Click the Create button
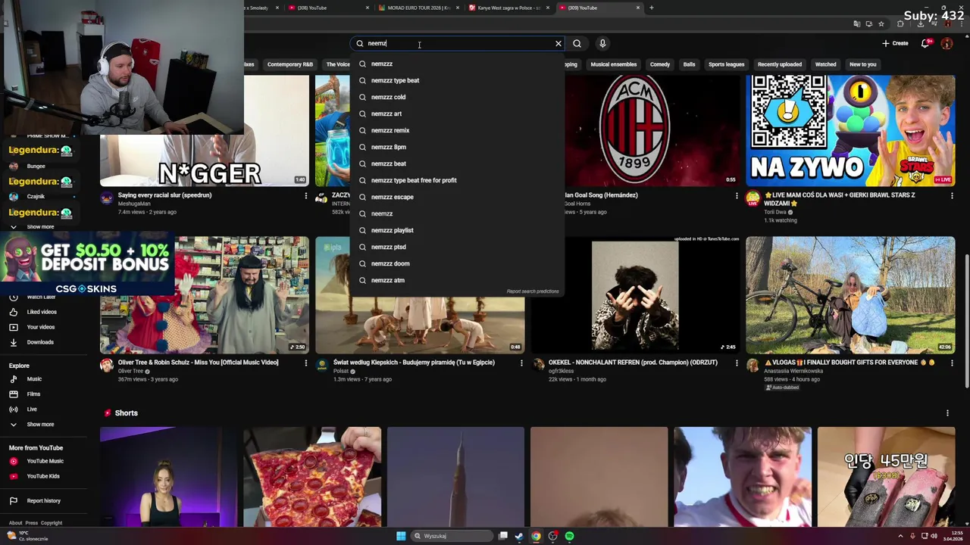The height and width of the screenshot is (545, 970). tap(895, 43)
